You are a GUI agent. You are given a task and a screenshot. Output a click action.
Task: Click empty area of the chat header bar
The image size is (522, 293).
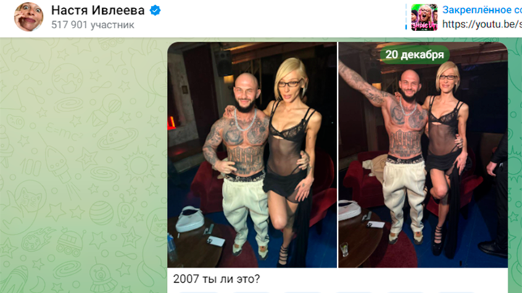273,18
